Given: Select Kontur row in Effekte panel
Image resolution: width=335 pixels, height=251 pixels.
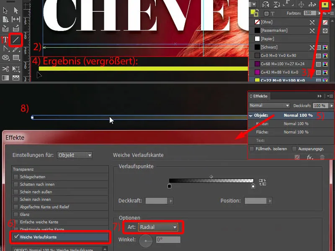Looking at the screenshot, I should (291, 124).
